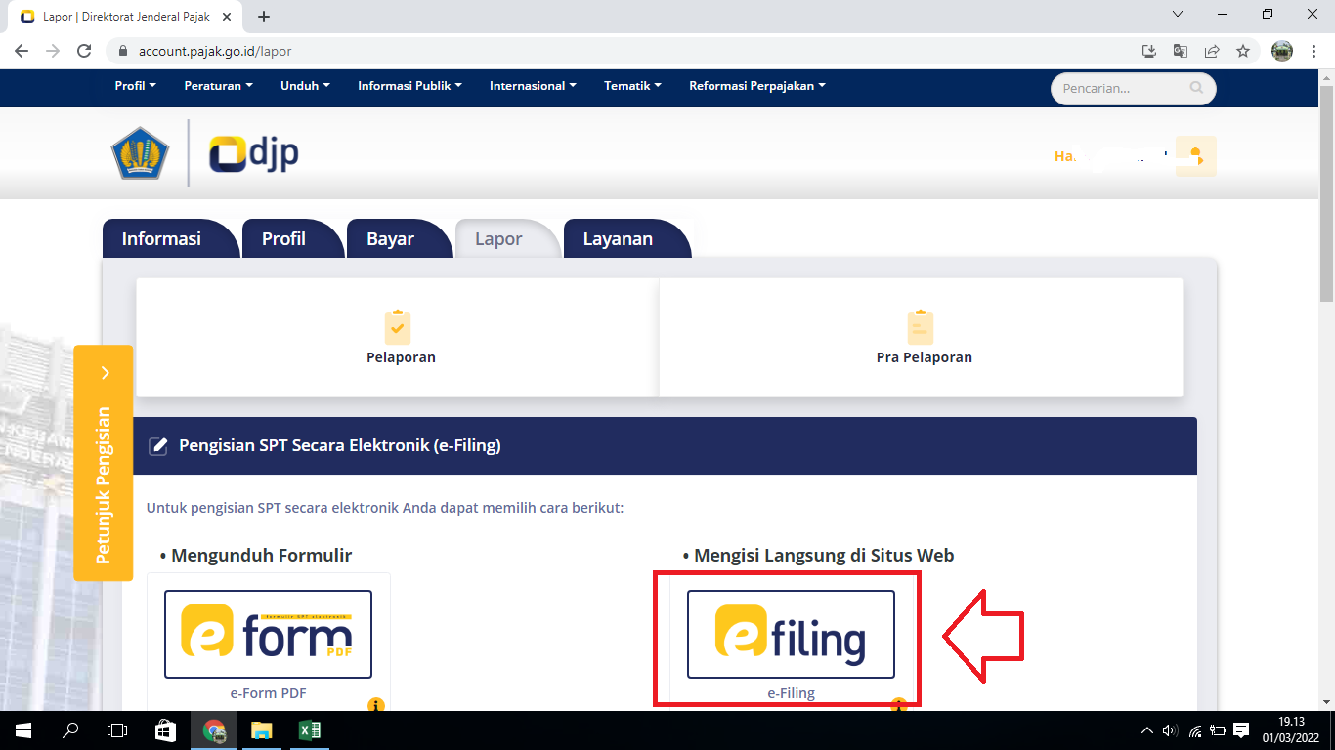Screen dimensions: 1335x750
Task: Click the Kementerian Keuangan emblem
Action: tap(141, 153)
